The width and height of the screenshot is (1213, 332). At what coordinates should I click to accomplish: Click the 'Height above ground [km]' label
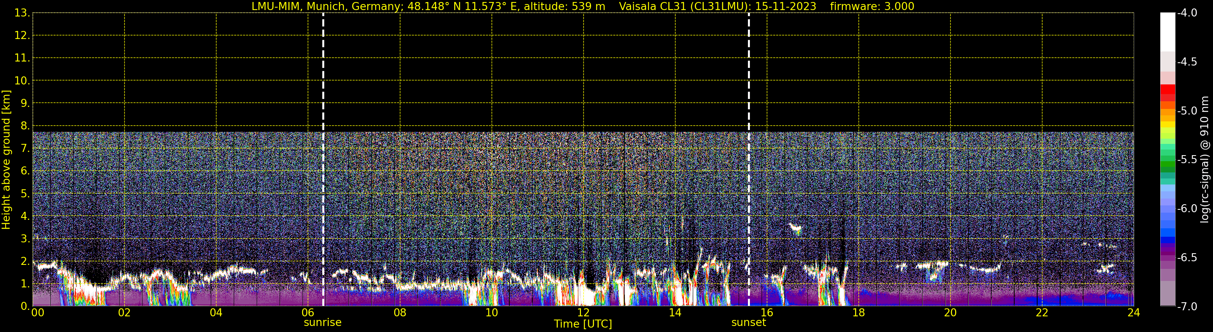click(x=6, y=160)
